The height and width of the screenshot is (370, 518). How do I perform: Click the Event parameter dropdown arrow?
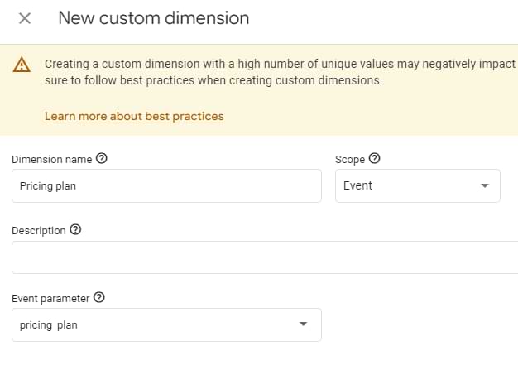pos(303,325)
